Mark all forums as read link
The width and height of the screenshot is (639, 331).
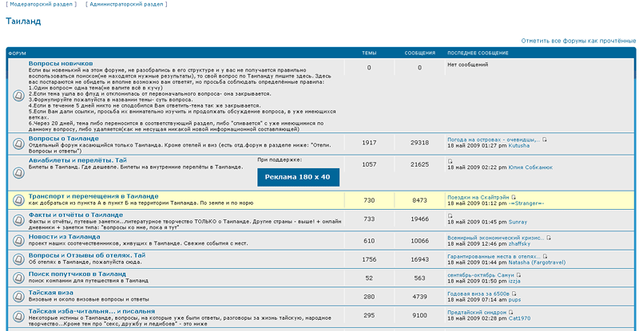[578, 41]
